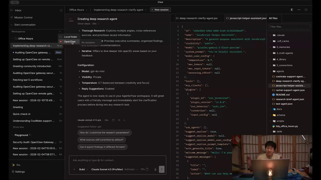Click the README.md info file icon
This screenshot has height=180, width=321.
[x=273, y=95]
